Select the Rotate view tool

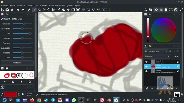[93, 10]
